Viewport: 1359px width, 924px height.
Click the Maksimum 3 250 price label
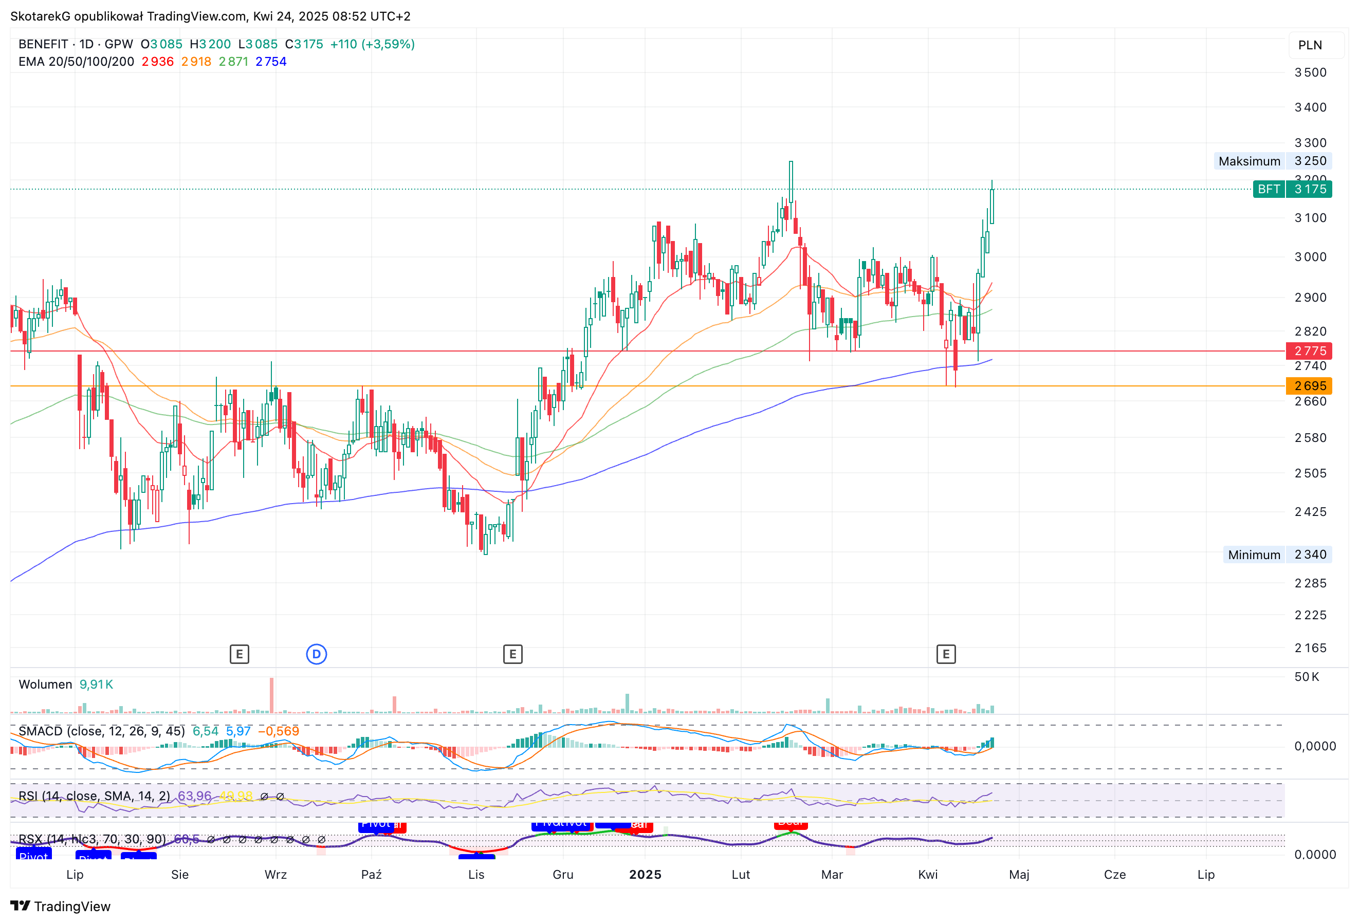pyautogui.click(x=1273, y=161)
